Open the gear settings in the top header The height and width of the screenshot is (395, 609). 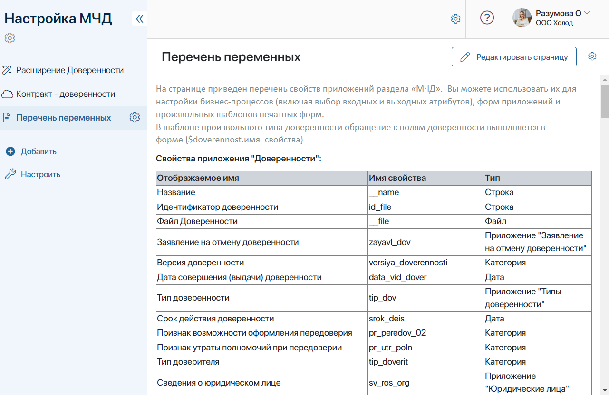pyautogui.click(x=455, y=19)
